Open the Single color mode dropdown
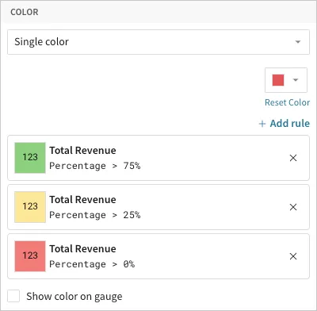The height and width of the screenshot is (311, 317). pyautogui.click(x=158, y=42)
